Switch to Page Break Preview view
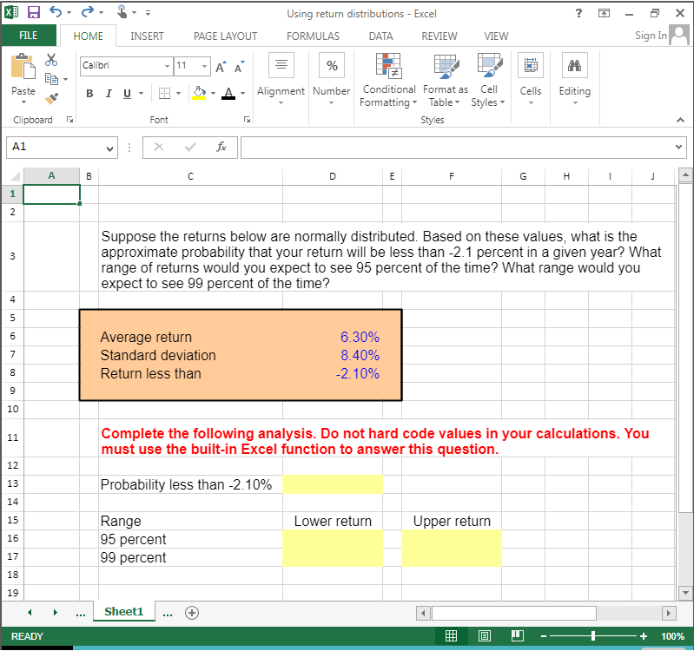The width and height of the screenshot is (694, 651). pos(517,636)
